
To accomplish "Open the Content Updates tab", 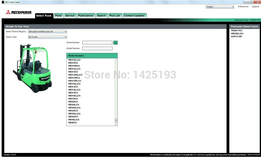I will [x=134, y=16].
